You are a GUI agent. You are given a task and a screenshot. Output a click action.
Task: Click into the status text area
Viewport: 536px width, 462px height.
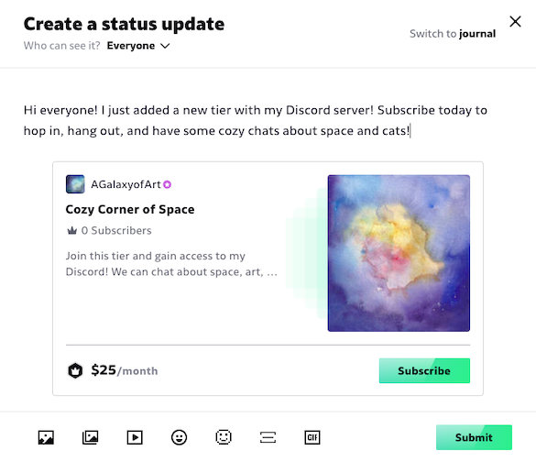coord(256,120)
